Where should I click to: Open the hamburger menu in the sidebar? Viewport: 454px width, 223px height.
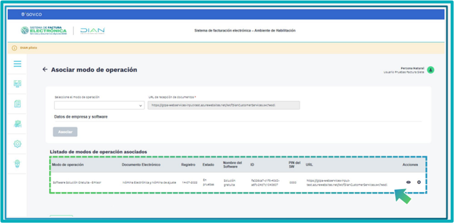tap(17, 64)
